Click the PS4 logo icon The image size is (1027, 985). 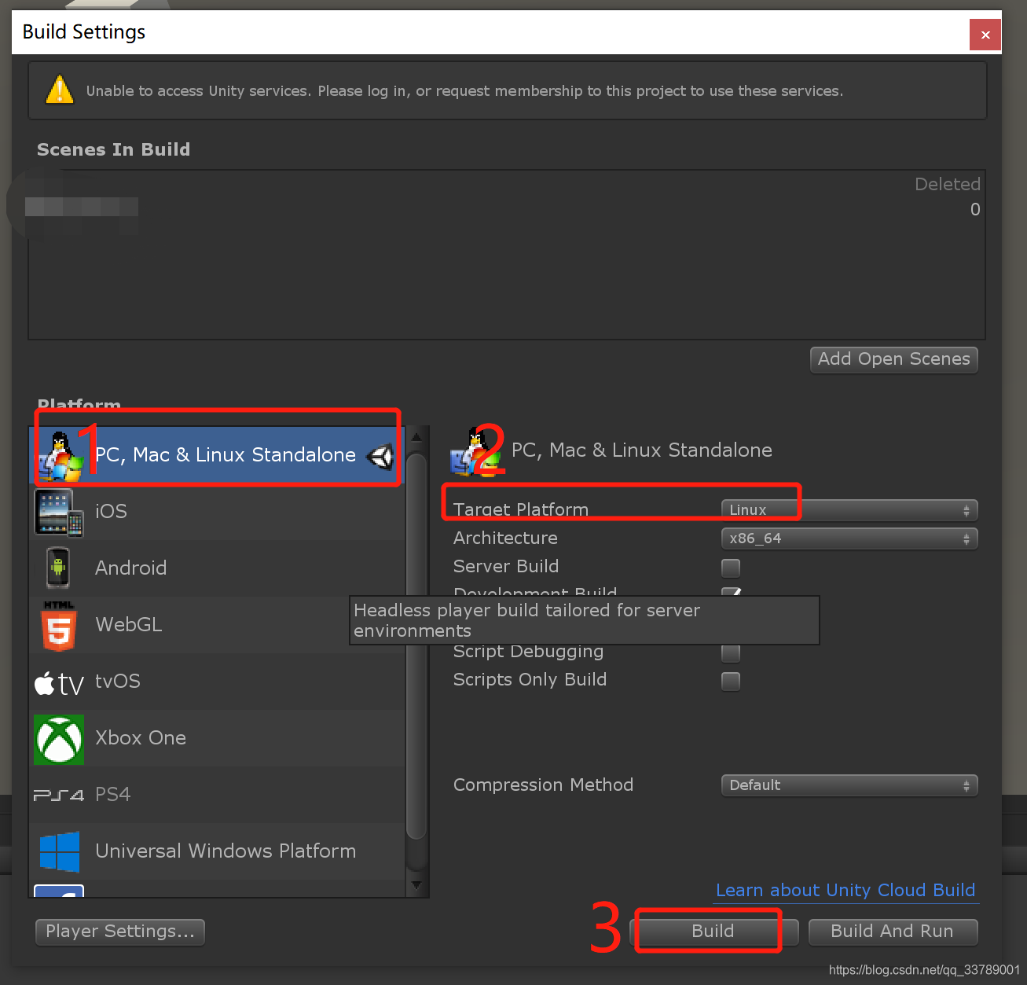tap(59, 796)
